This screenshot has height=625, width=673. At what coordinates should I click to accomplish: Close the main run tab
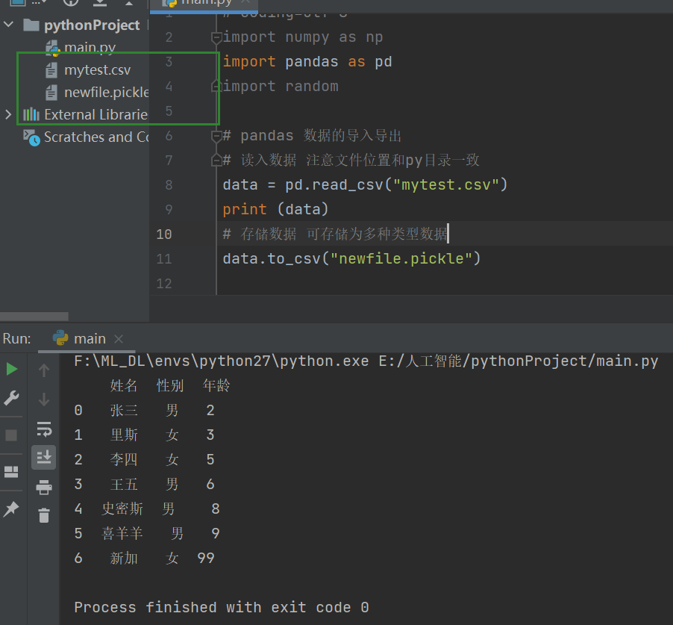click(x=119, y=339)
